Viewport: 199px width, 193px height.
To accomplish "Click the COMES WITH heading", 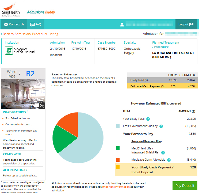I will tap(12, 154).
